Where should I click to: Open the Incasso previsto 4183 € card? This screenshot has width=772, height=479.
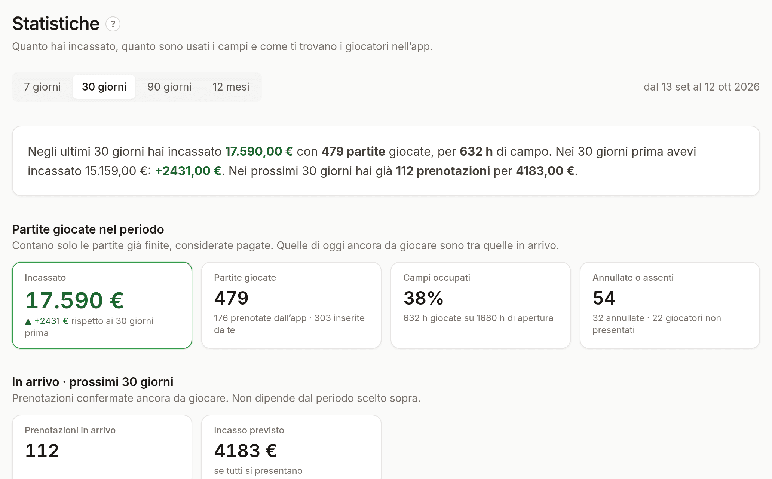tap(291, 447)
